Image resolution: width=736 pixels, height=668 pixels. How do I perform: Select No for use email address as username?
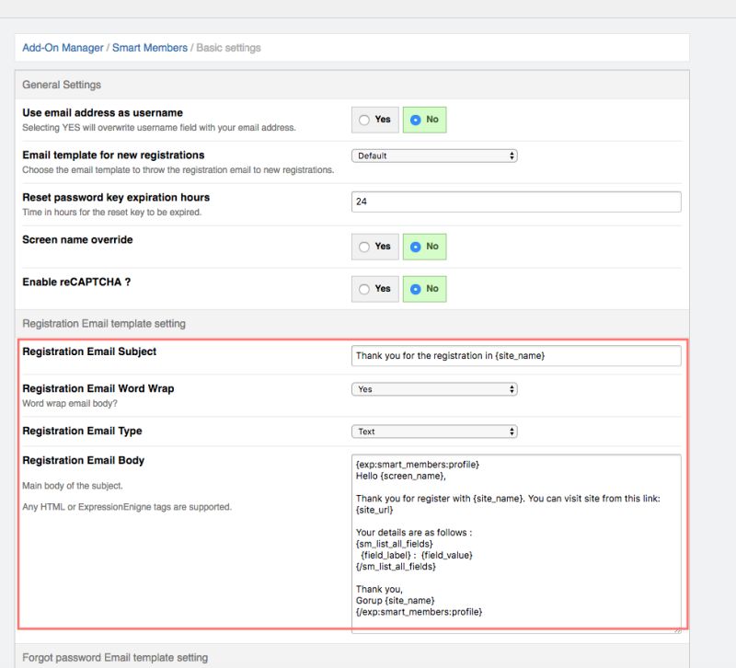pos(424,120)
